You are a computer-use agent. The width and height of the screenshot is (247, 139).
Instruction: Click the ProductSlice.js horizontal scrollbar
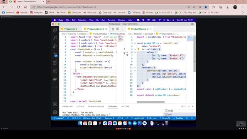(151, 102)
